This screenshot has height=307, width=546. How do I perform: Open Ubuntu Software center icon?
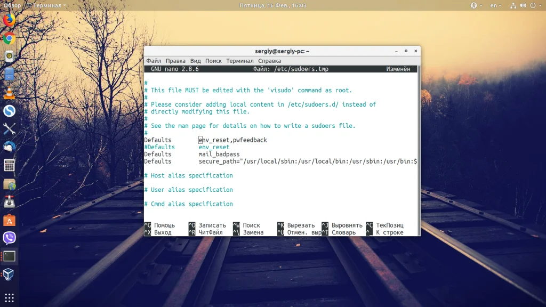9,220
